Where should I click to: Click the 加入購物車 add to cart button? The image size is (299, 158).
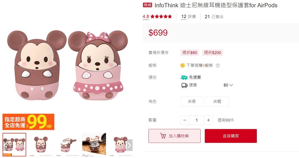point(174,136)
